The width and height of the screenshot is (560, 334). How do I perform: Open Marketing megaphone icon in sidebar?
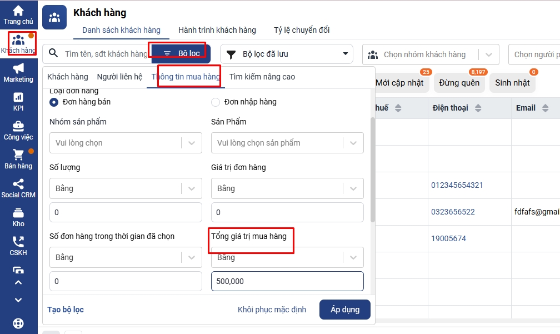18,69
